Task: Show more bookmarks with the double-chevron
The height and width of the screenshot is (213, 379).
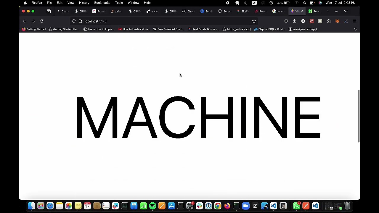Action: (x=355, y=29)
